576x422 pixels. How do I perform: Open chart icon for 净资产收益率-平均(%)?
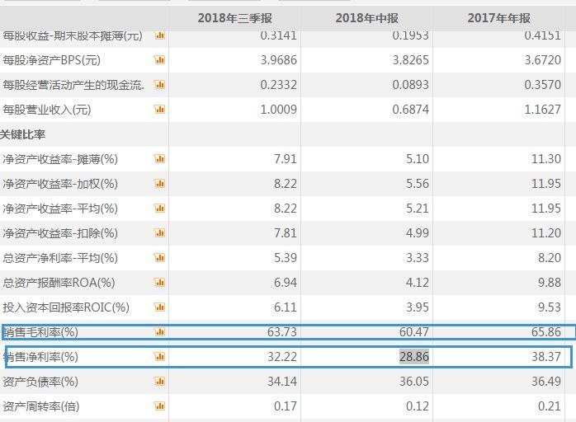159,209
